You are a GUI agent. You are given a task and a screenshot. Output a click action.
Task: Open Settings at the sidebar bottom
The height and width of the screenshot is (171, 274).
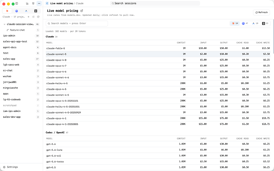pyautogui.click(x=10, y=167)
